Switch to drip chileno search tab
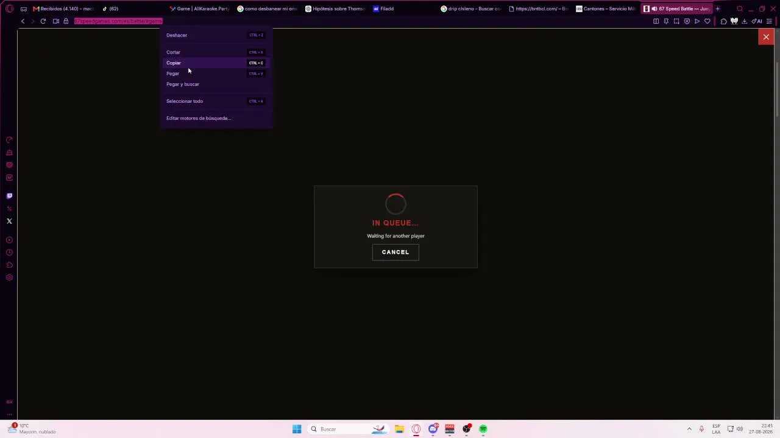The width and height of the screenshot is (780, 438). pyautogui.click(x=471, y=9)
